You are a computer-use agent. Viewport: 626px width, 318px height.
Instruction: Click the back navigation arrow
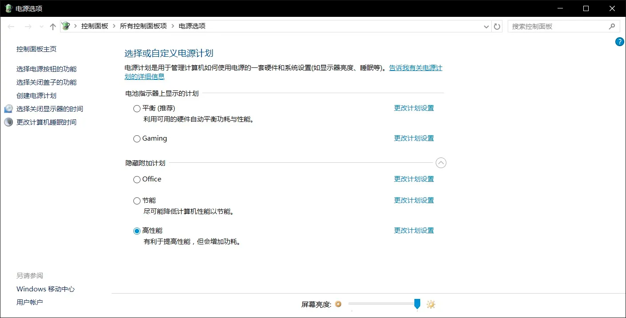click(11, 26)
